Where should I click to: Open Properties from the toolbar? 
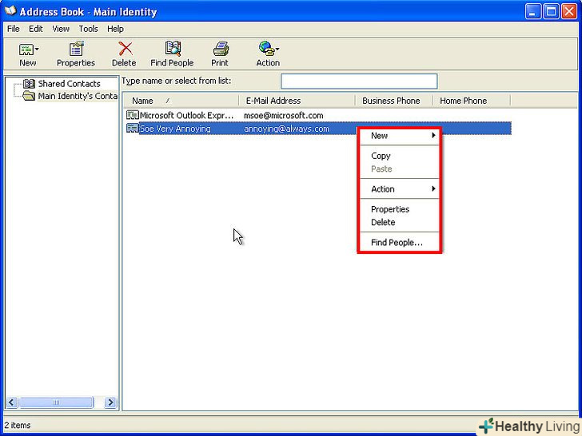click(x=76, y=50)
